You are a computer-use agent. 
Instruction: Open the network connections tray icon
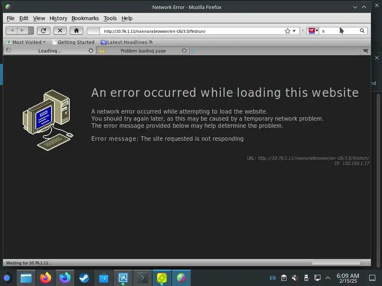317,278
